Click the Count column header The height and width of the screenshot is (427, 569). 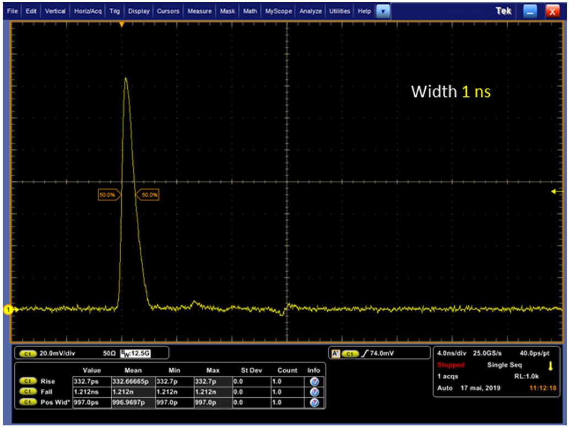pos(288,370)
